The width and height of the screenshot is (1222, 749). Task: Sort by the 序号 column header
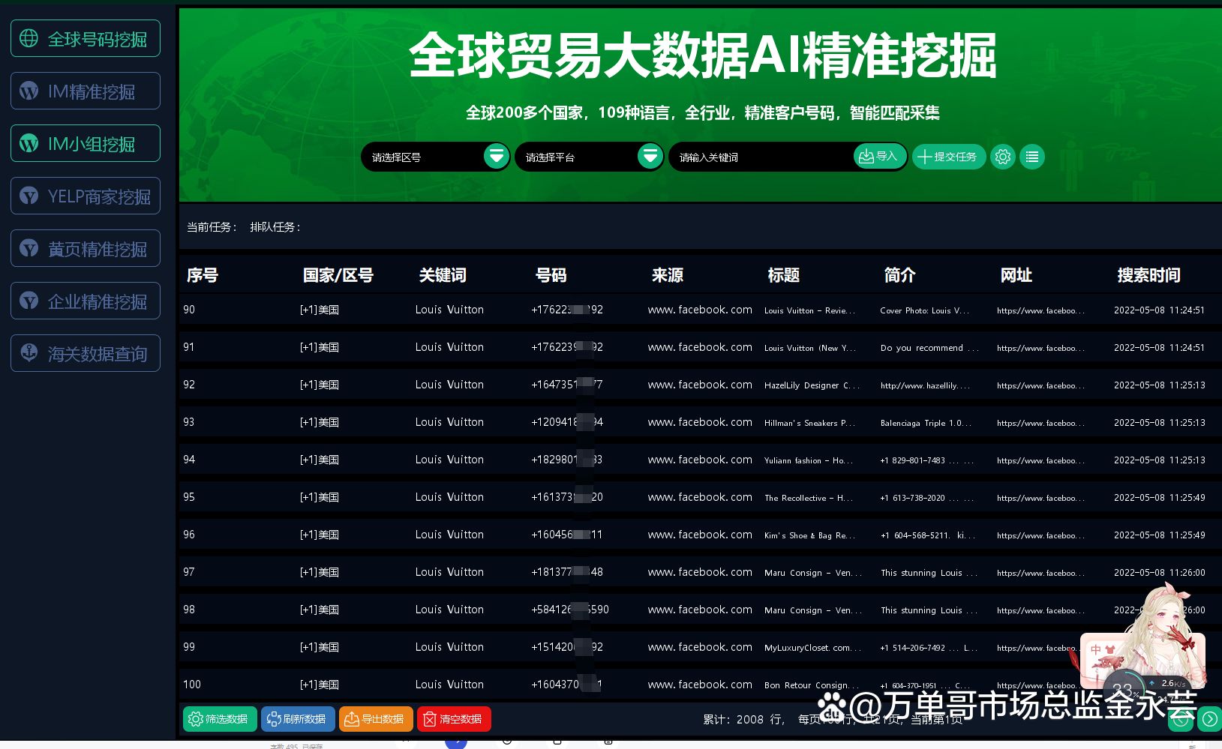pos(203,275)
